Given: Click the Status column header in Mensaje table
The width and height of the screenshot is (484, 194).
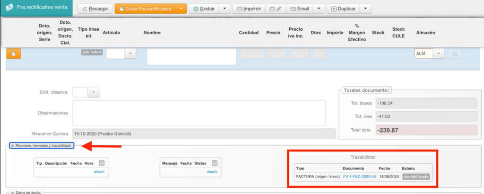Looking at the screenshot, I should pyautogui.click(x=200, y=163).
